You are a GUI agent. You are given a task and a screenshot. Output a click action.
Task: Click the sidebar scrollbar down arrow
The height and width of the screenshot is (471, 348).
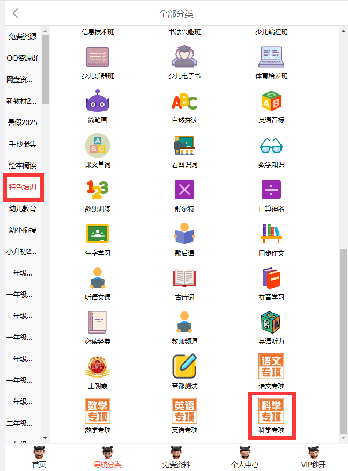click(x=45, y=439)
